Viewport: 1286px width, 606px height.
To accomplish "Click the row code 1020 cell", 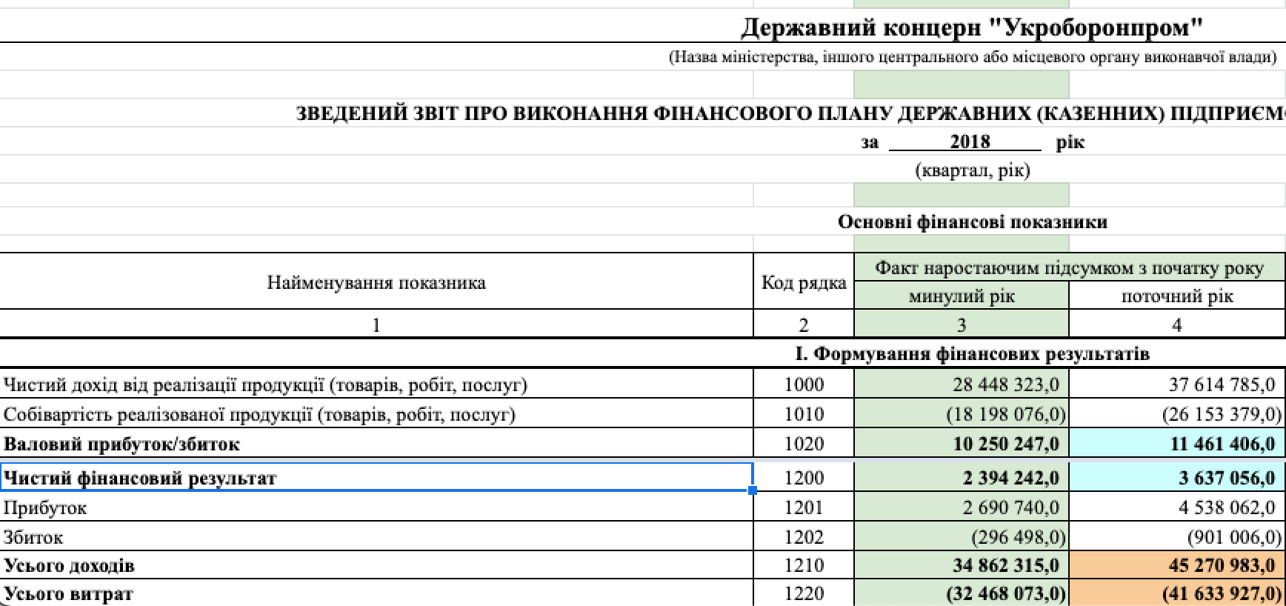I will 803,444.
